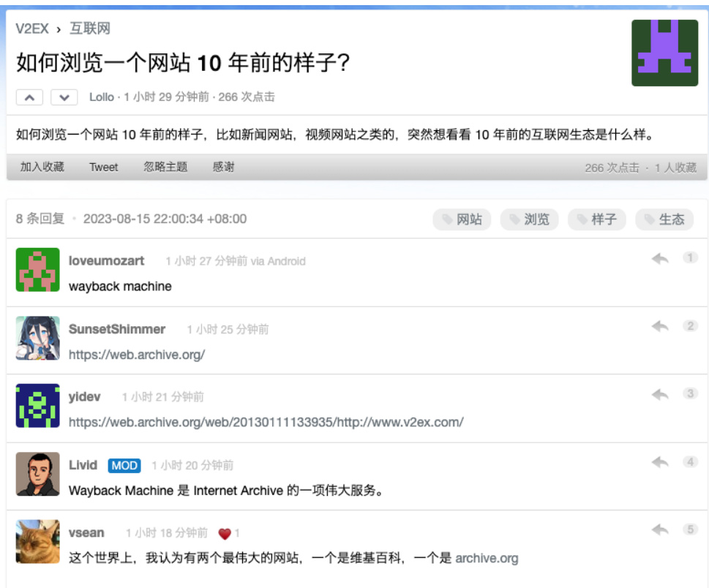Click floor number 5 badge

click(690, 529)
